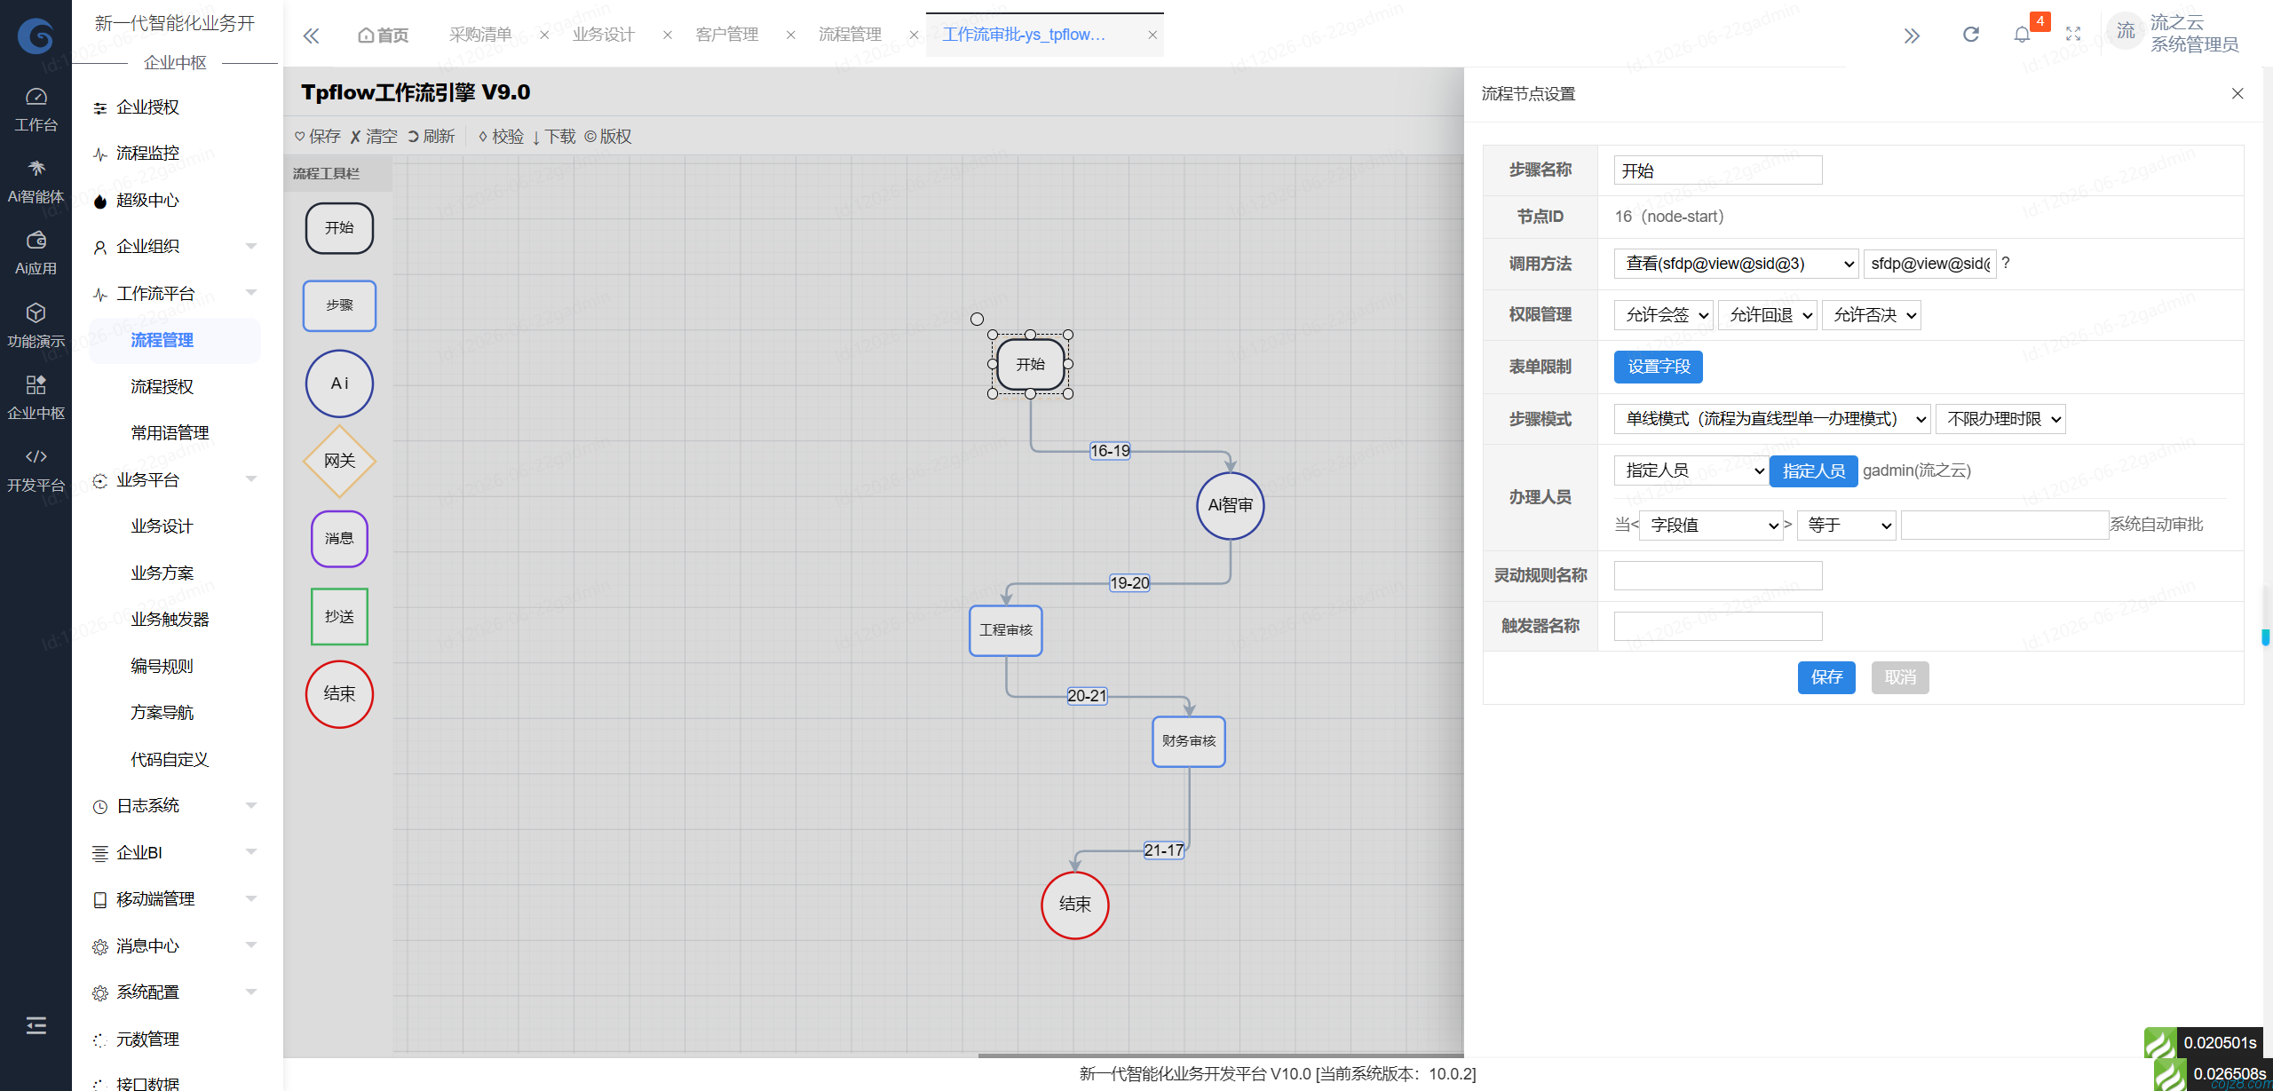The width and height of the screenshot is (2273, 1091).
Task: Click 清空 in flow toolbar
Action: pyautogui.click(x=374, y=137)
